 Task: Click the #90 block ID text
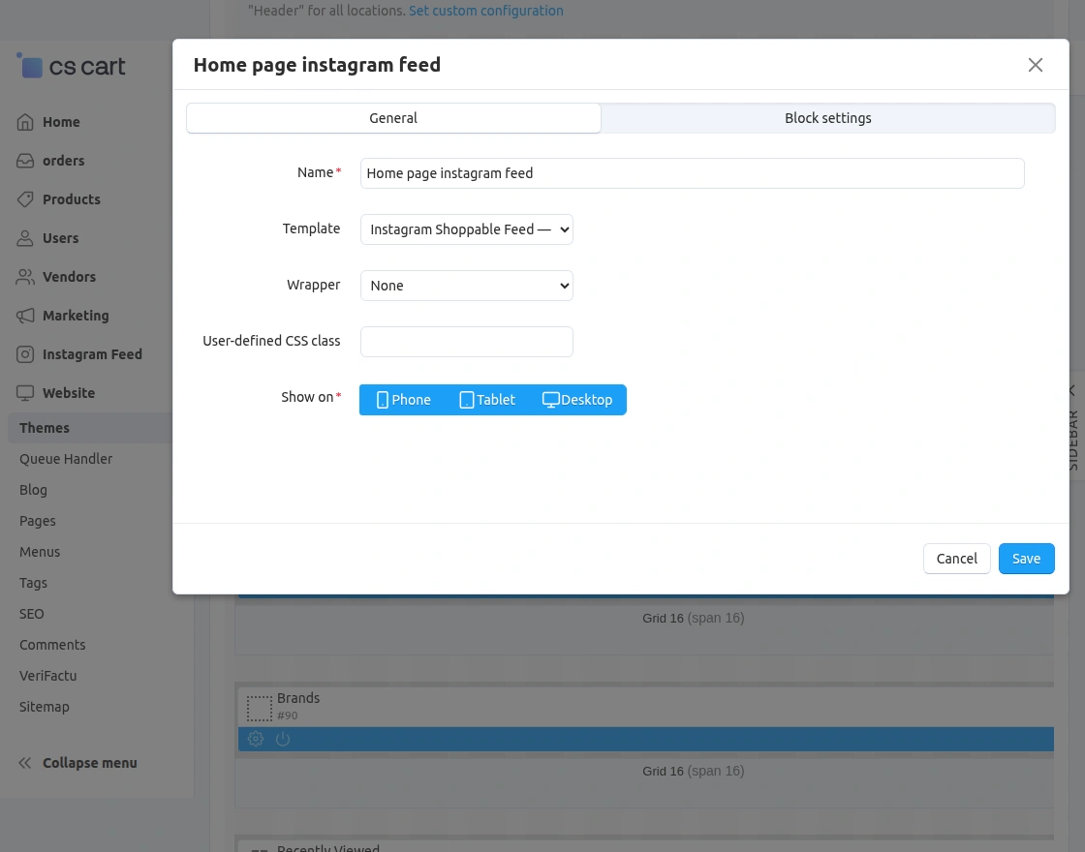(287, 715)
